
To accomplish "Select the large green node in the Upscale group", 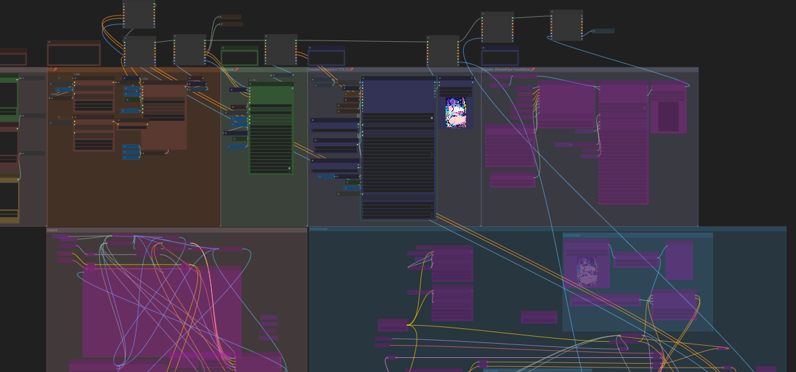I will pos(271,128).
